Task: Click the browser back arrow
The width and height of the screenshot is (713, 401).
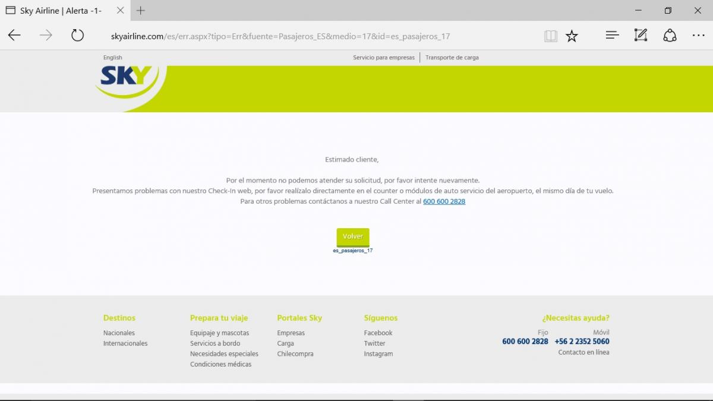Action: pos(14,36)
